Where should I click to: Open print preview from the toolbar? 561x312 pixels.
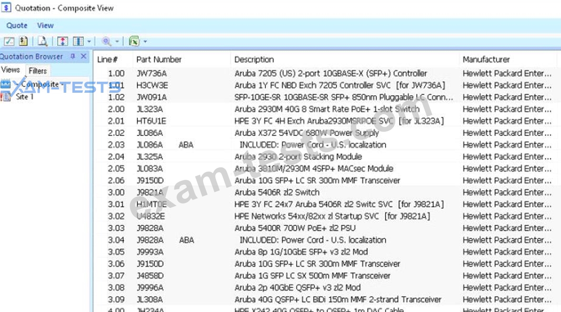tap(43, 41)
